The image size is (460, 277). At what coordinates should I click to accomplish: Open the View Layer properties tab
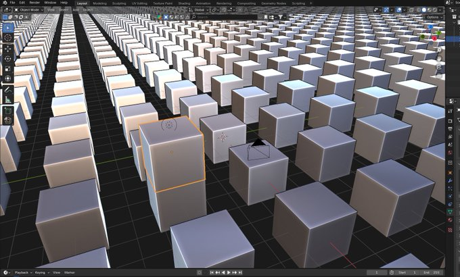point(450,136)
